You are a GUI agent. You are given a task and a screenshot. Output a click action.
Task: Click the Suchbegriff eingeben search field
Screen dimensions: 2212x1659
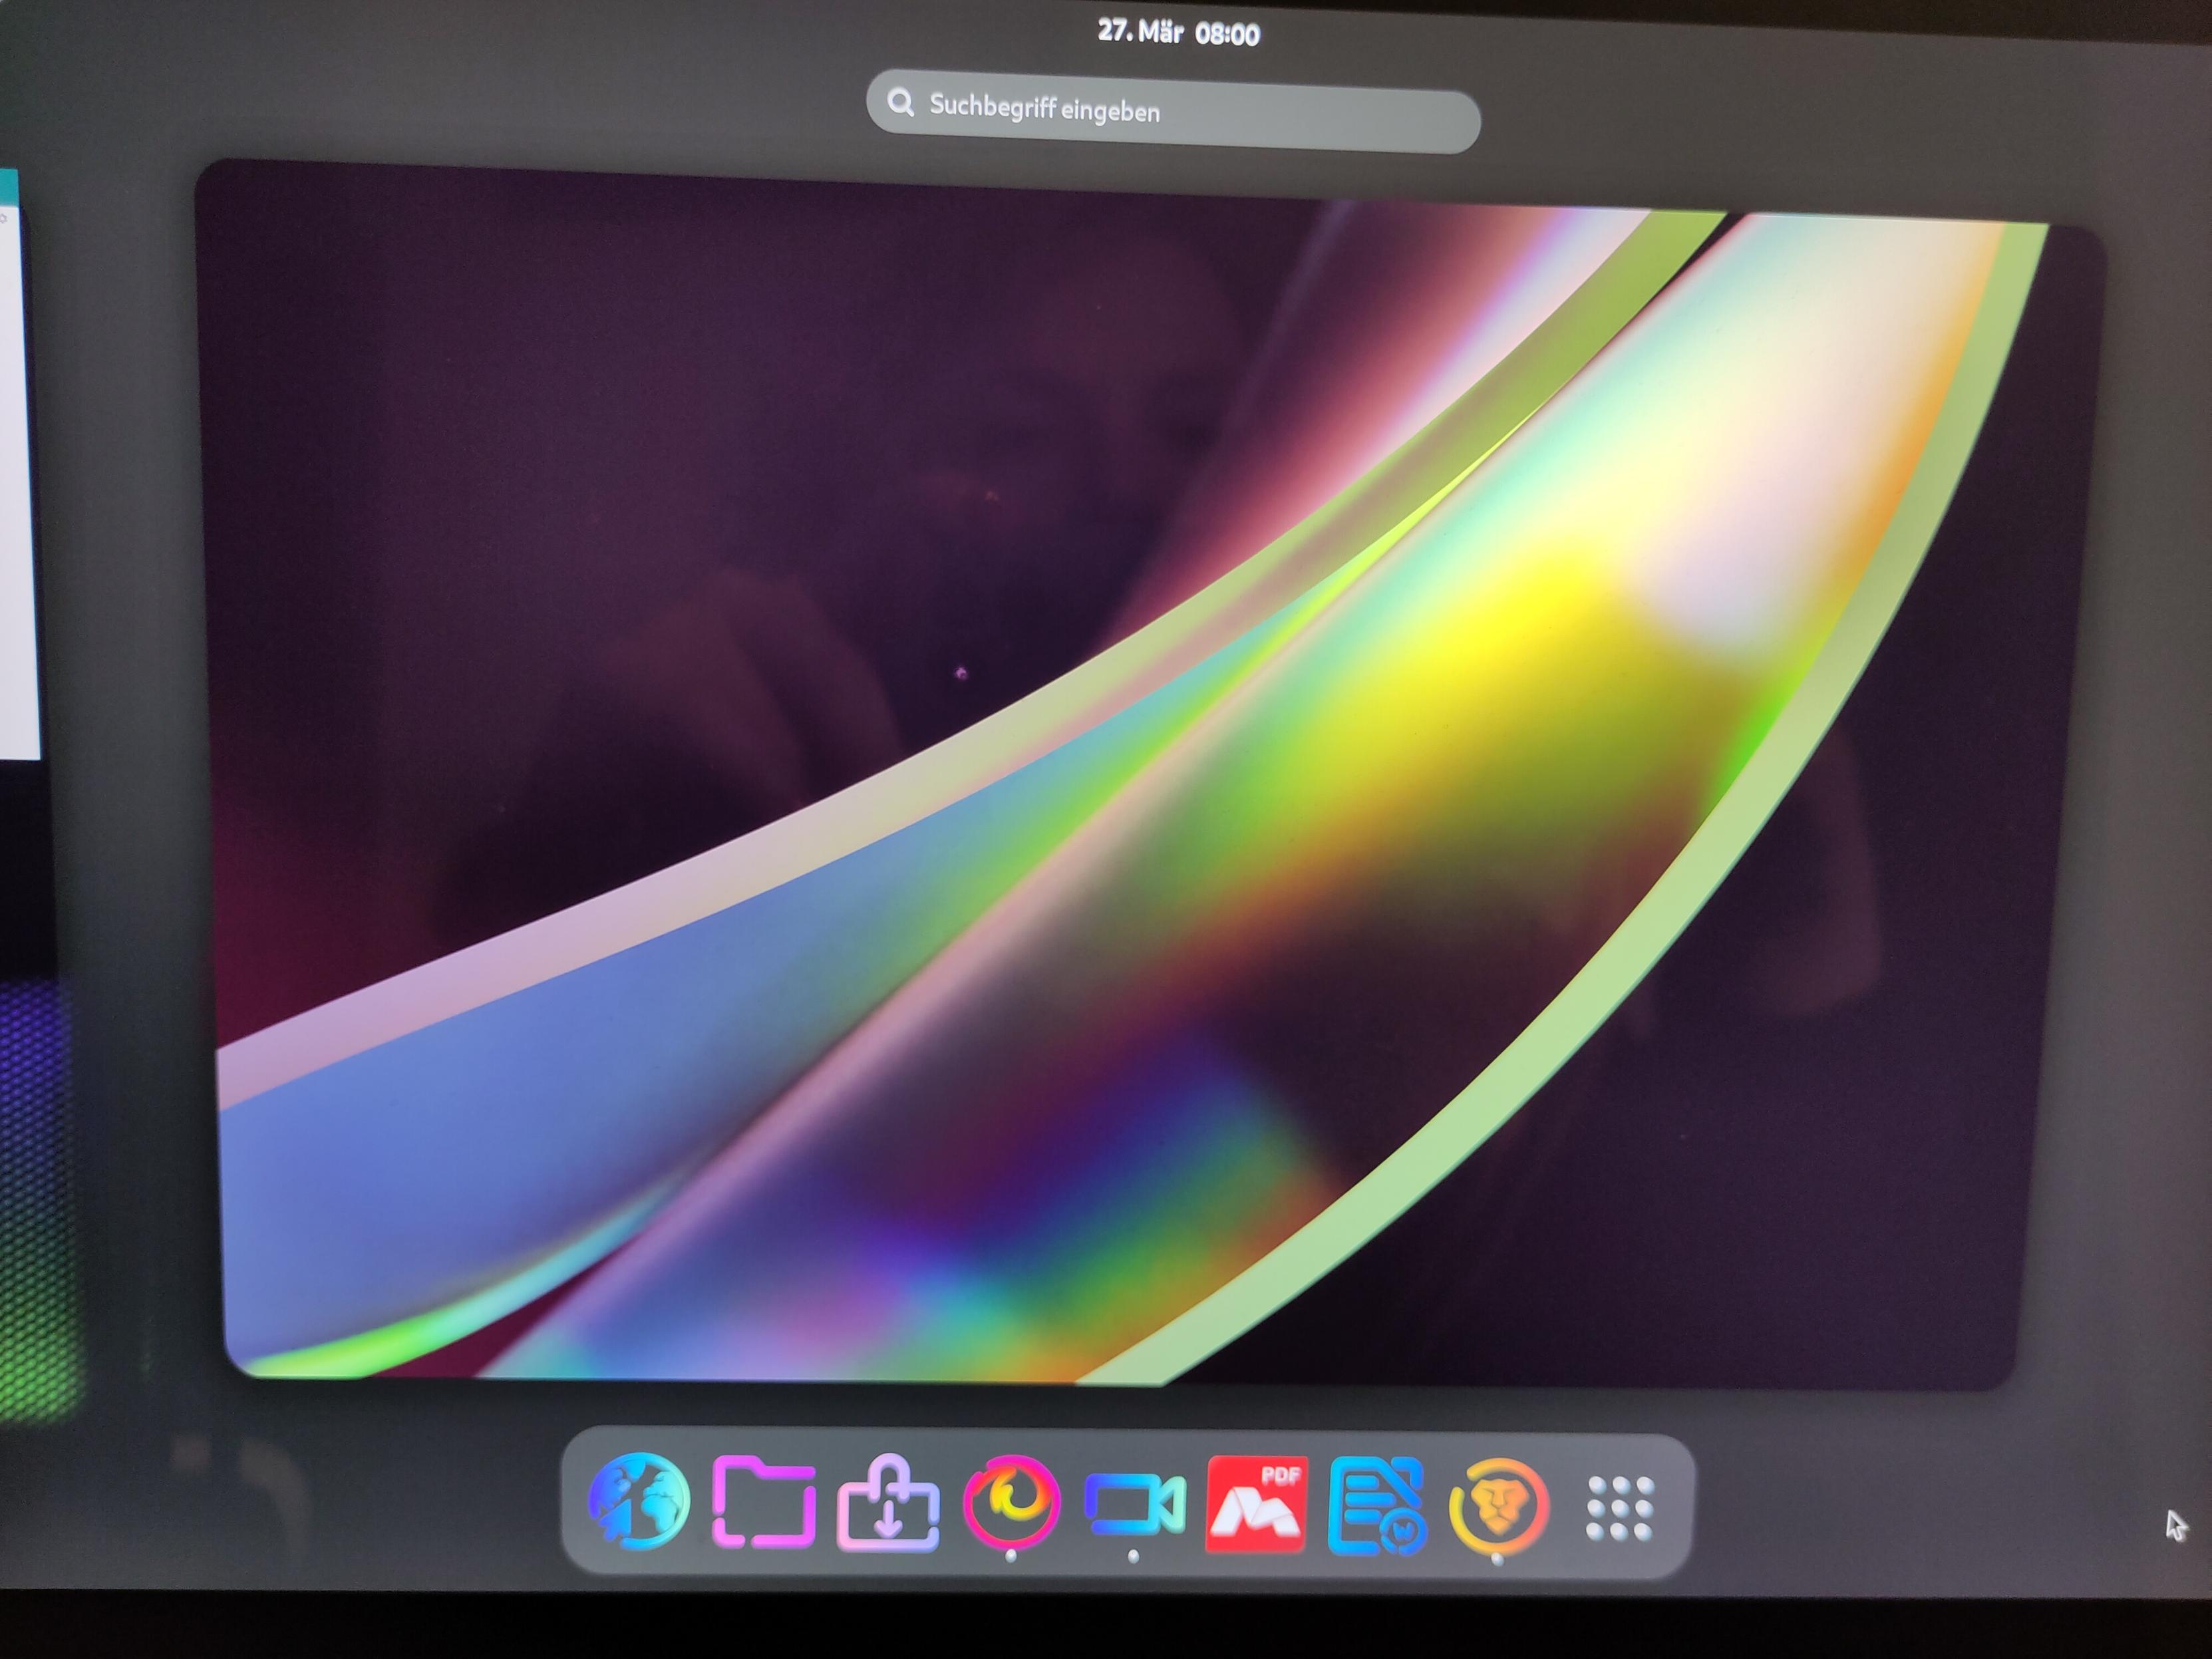coord(1173,111)
